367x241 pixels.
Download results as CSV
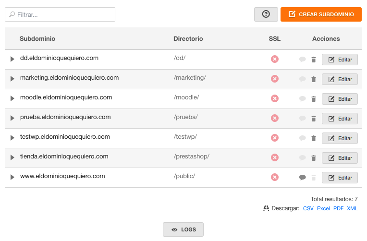pyautogui.click(x=308, y=208)
